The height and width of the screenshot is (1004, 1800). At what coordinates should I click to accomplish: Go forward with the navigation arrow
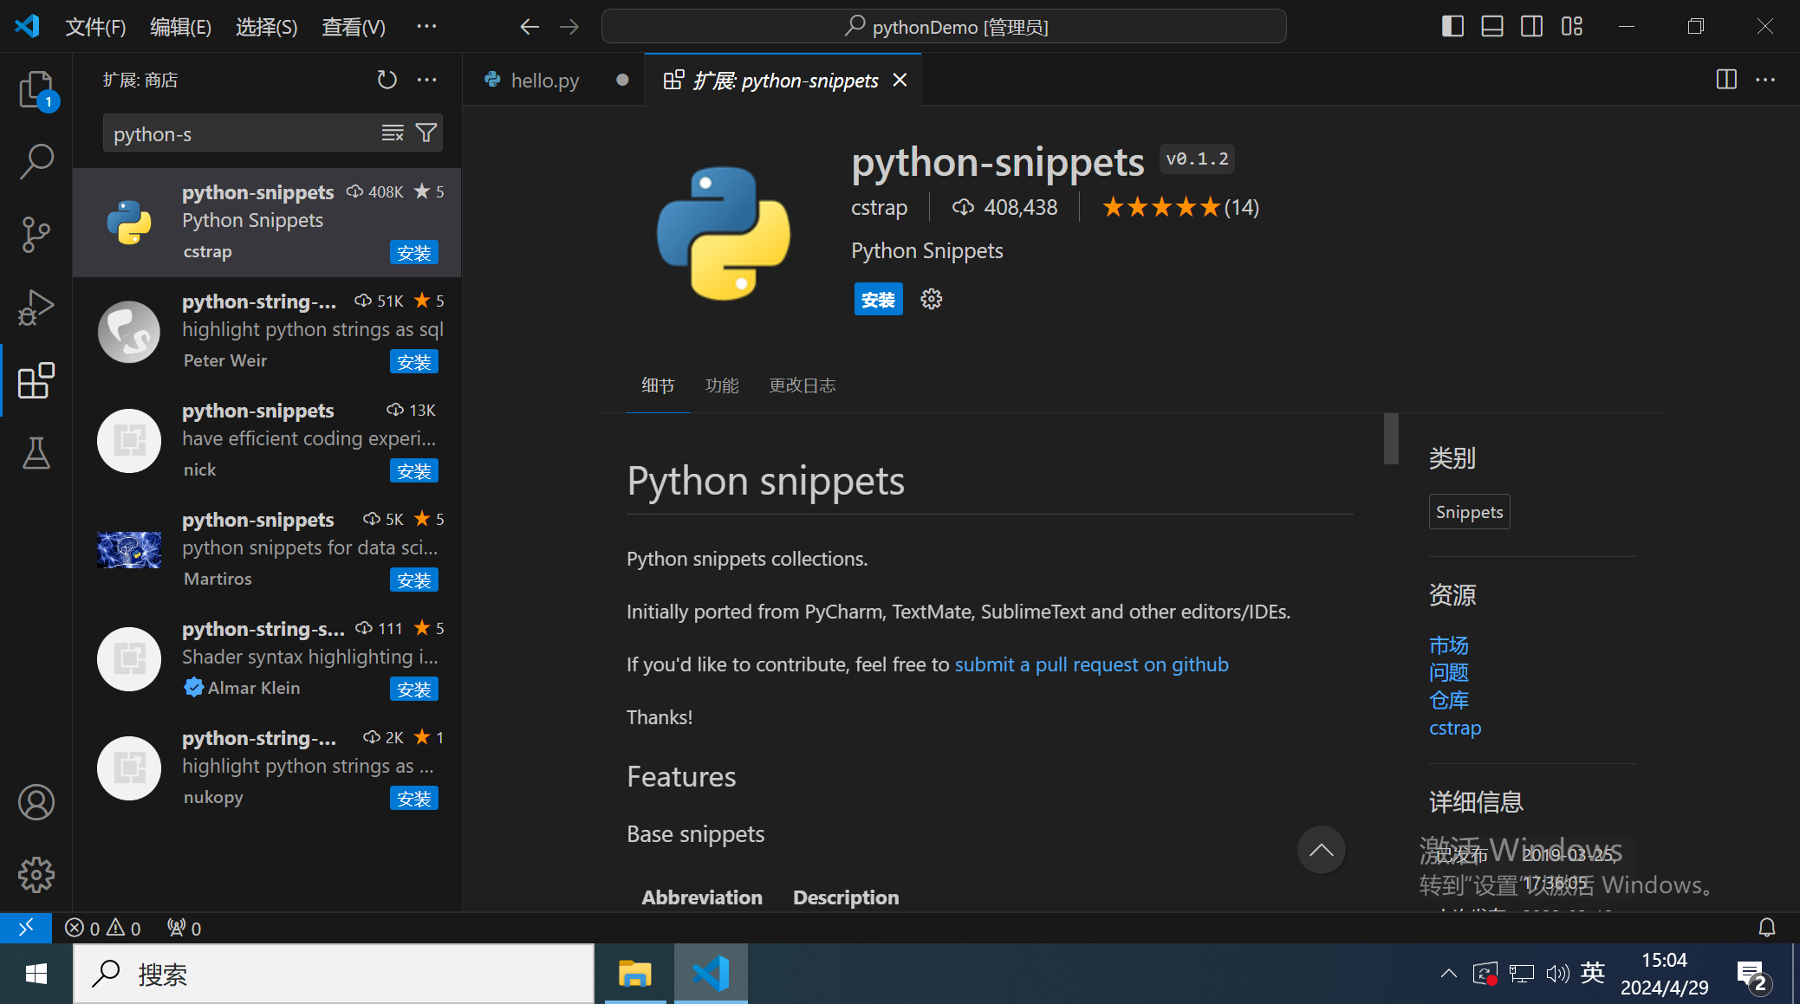click(569, 27)
